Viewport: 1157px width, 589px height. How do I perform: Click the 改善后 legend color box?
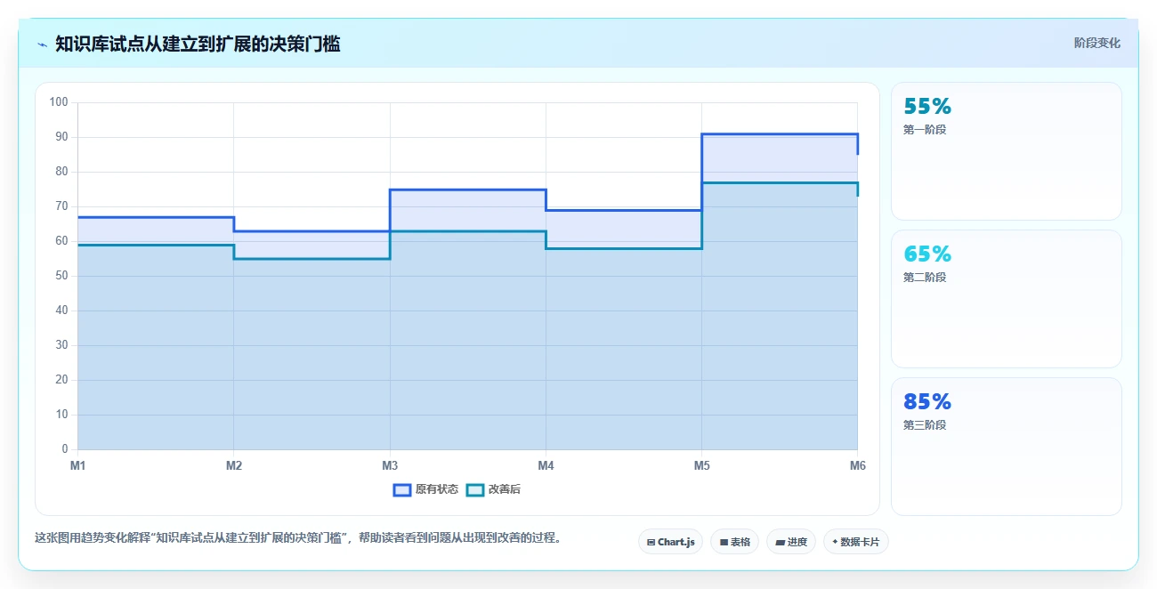coord(475,489)
